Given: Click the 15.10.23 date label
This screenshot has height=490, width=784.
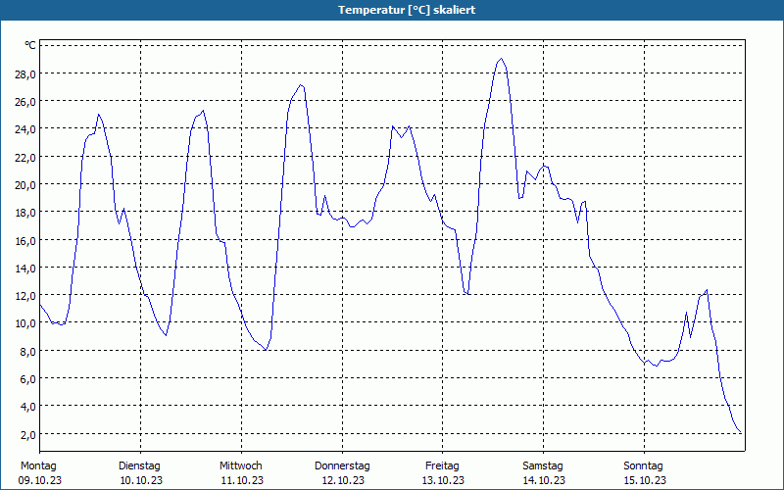Looking at the screenshot, I should pyautogui.click(x=645, y=480).
